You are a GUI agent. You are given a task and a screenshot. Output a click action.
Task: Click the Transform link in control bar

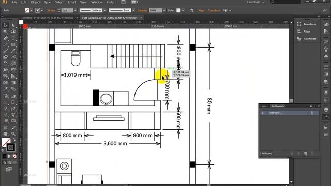pyautogui.click(x=214, y=10)
